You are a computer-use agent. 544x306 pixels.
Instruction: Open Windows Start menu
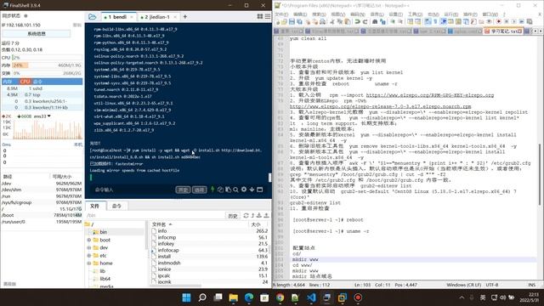pos(186,297)
